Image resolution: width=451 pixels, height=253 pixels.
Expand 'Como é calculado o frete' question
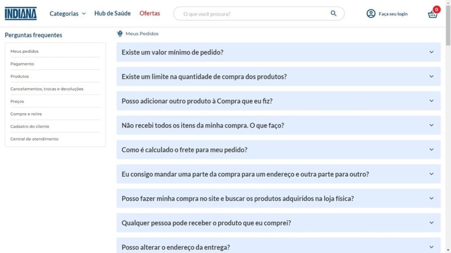pos(278,150)
